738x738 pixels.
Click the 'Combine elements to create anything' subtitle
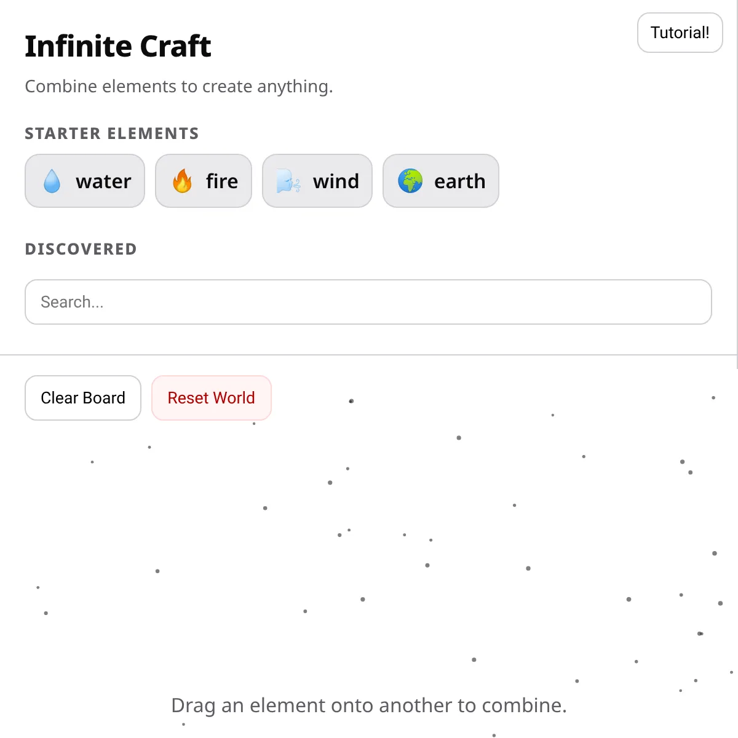[179, 87]
